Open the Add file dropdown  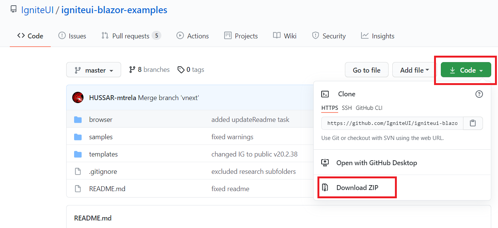(414, 70)
